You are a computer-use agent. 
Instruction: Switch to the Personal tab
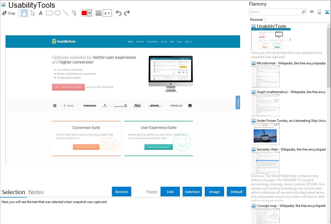pos(256,20)
